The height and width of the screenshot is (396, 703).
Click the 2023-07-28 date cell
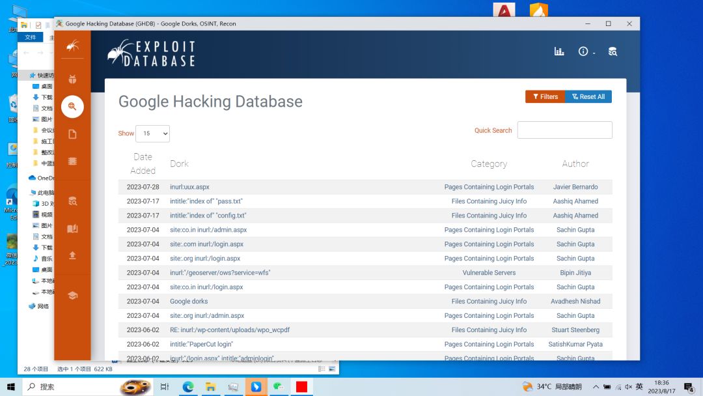[x=143, y=187]
